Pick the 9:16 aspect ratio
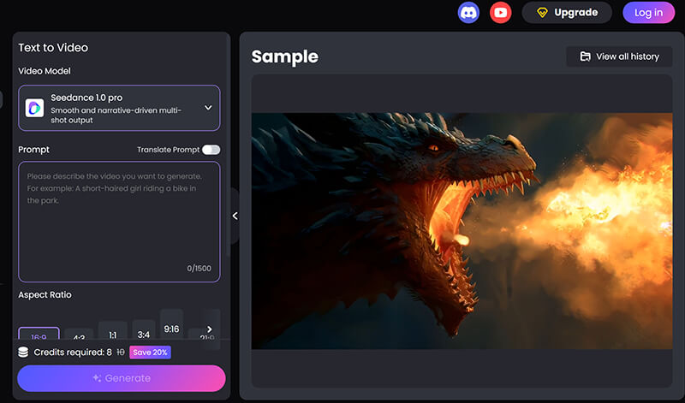The height and width of the screenshot is (403, 685). click(x=171, y=329)
